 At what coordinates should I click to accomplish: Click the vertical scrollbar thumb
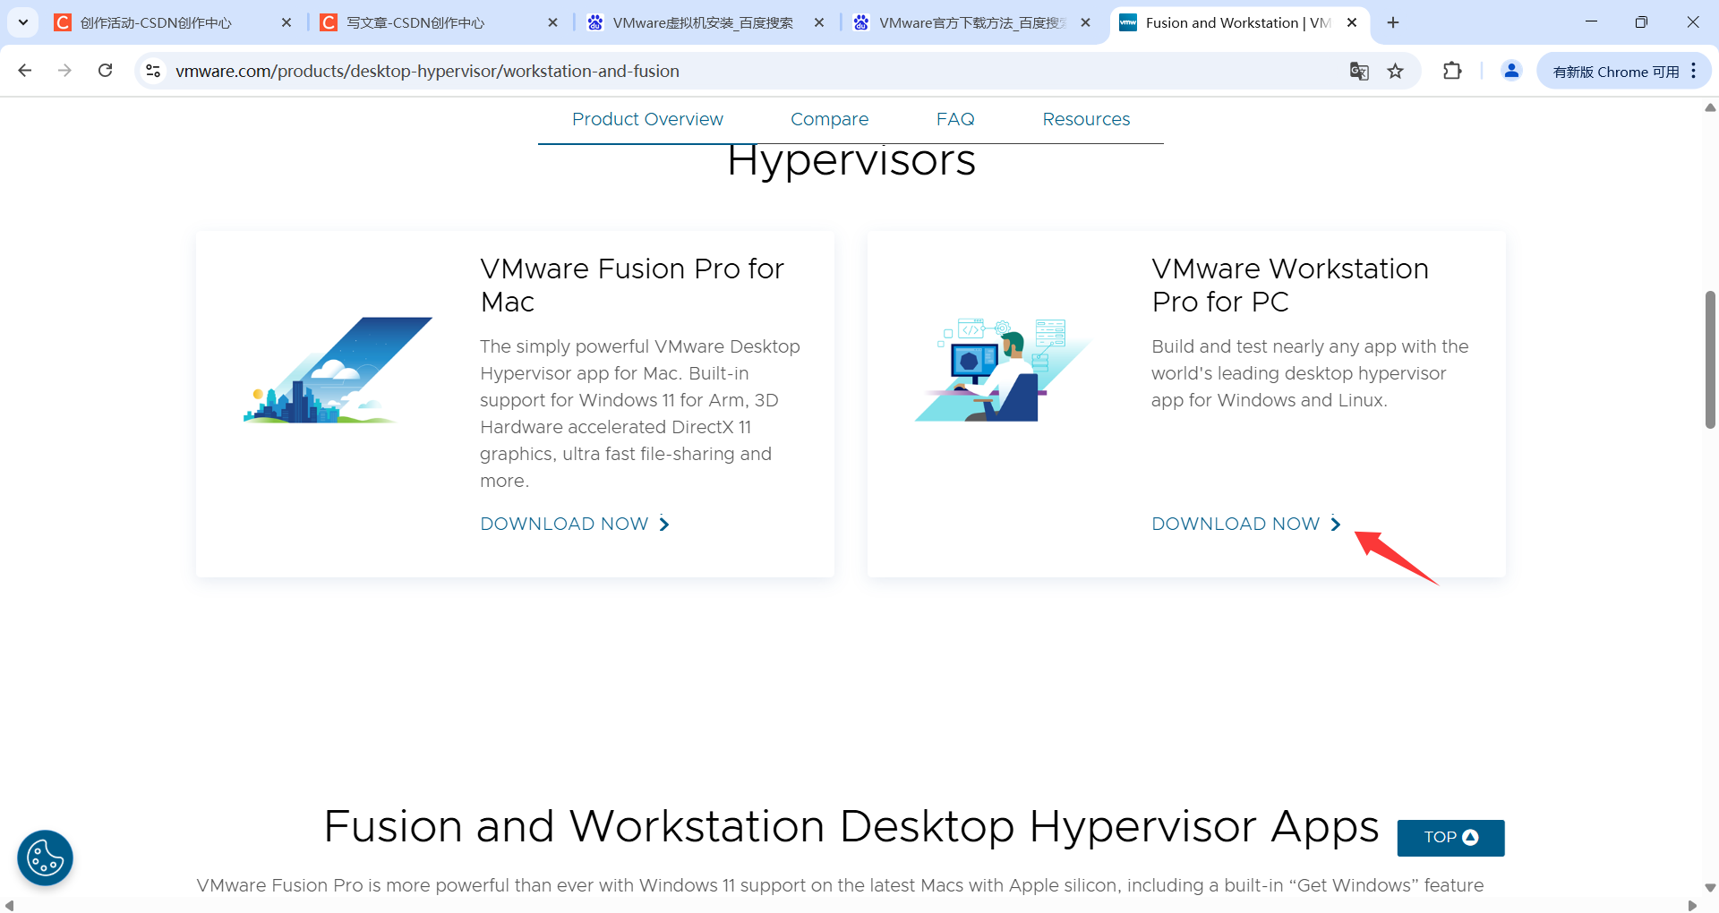tap(1710, 360)
